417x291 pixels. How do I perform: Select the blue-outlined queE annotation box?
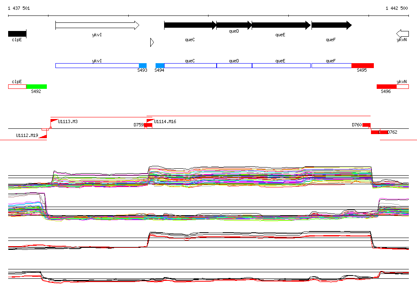(x=281, y=66)
